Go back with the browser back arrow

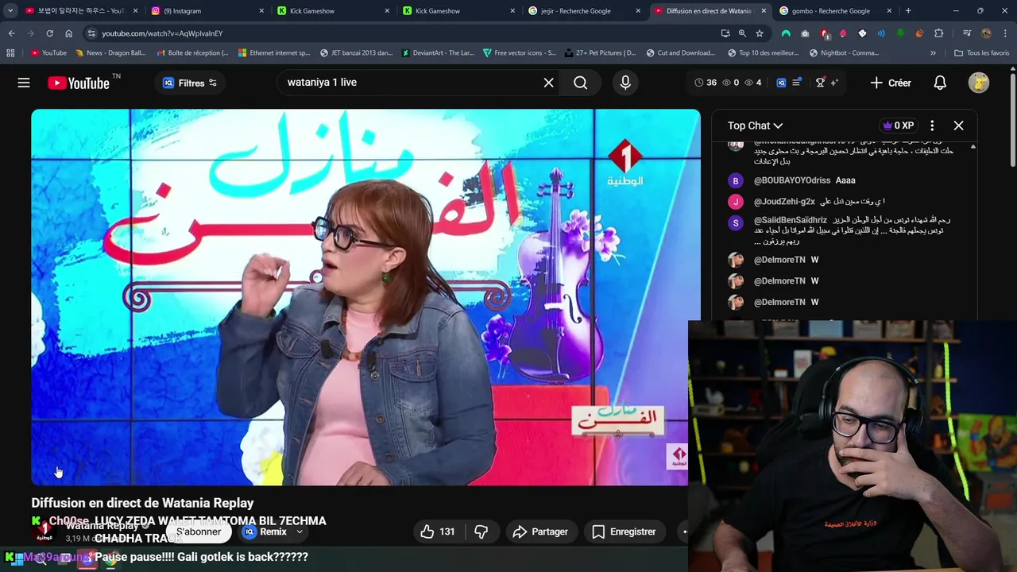(x=11, y=33)
